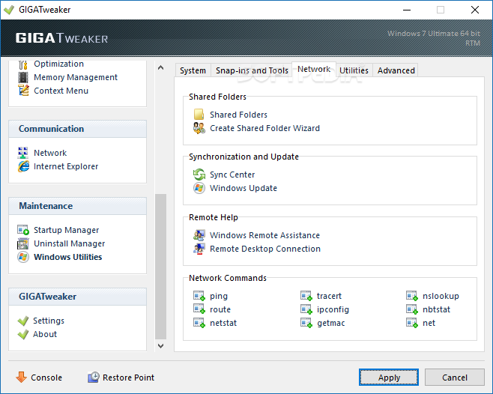This screenshot has width=493, height=394.
Task: Launch Sync Center via its icon
Action: click(199, 175)
